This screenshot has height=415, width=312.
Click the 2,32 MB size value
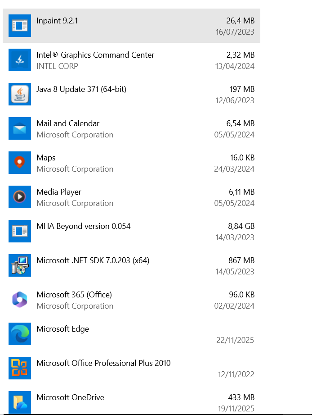pos(241,55)
